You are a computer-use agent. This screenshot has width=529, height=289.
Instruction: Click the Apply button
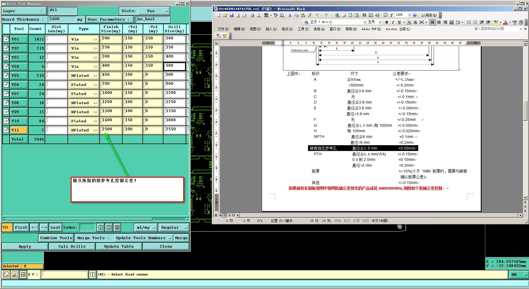[25, 246]
